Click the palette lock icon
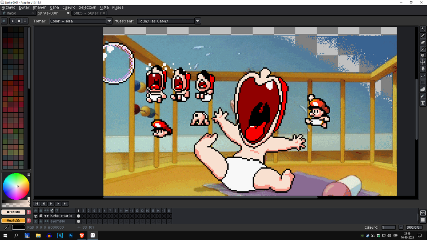 (x=4, y=21)
